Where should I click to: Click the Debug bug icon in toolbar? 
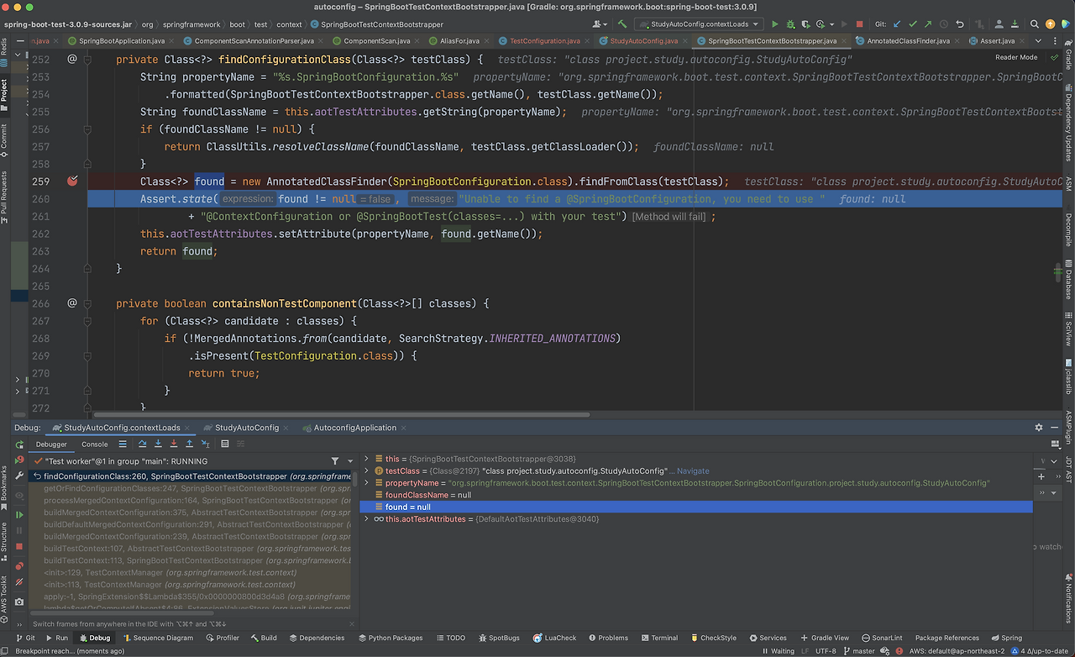790,24
